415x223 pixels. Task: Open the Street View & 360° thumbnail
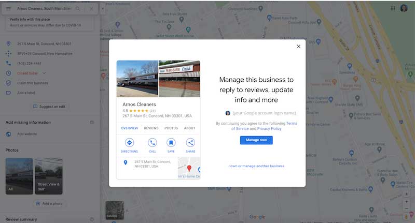pyautogui.click(x=49, y=176)
